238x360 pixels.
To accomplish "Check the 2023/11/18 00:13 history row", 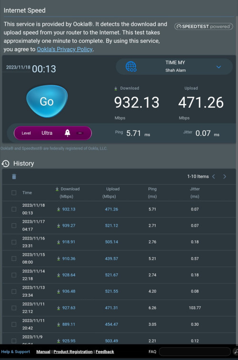I will [x=14, y=209].
